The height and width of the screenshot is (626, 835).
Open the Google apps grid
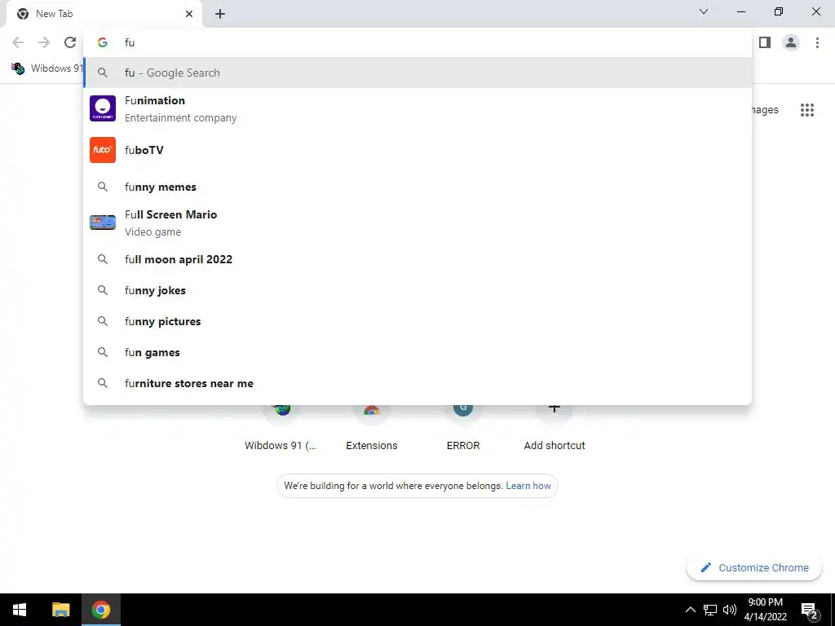[x=806, y=110]
